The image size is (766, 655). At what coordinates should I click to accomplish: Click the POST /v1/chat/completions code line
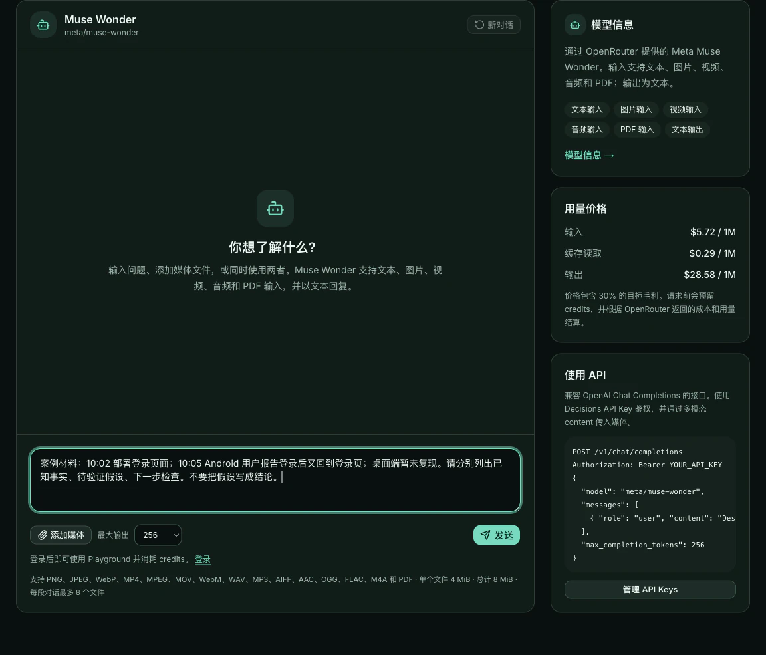[627, 452]
